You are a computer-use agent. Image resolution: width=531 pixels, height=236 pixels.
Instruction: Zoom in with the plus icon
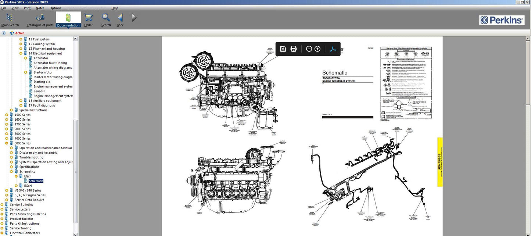(x=317, y=49)
